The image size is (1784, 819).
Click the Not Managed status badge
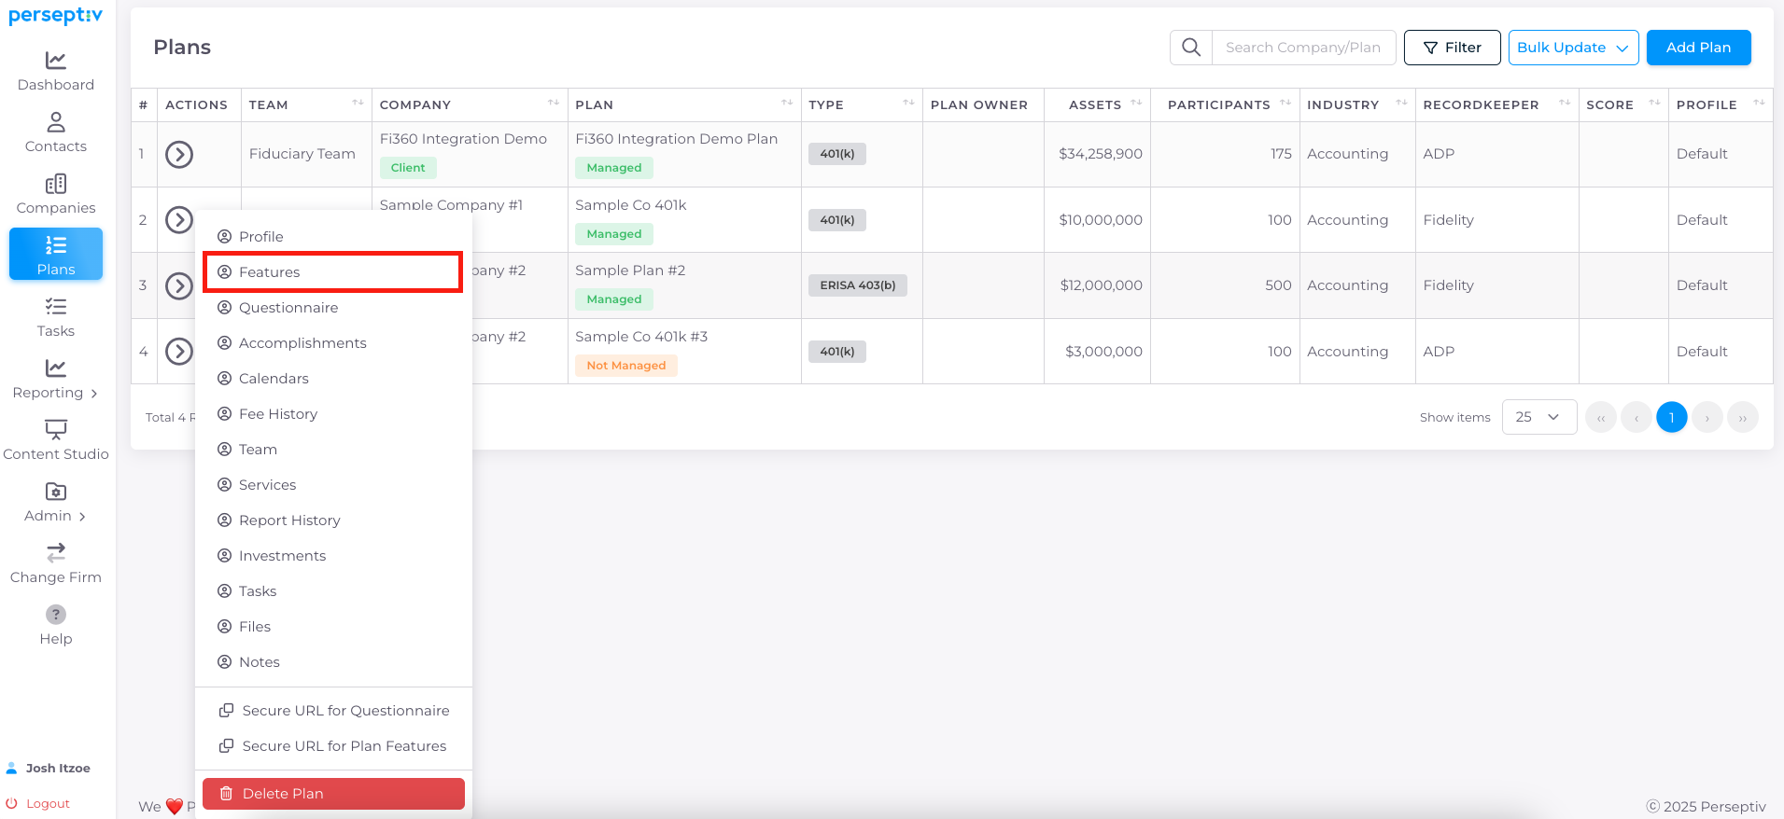click(x=626, y=366)
